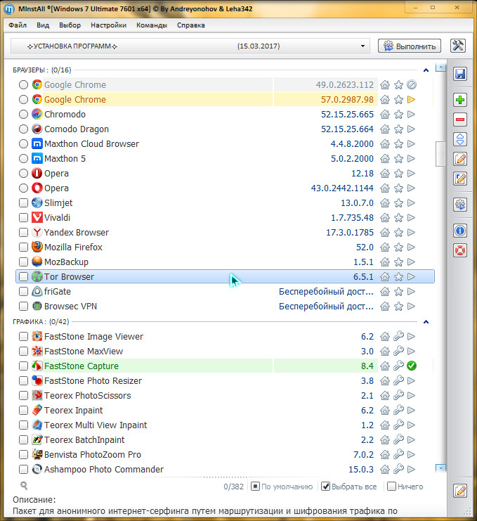477x521 pixels.
Task: Click home icon for Vivaldi row
Action: click(x=385, y=218)
